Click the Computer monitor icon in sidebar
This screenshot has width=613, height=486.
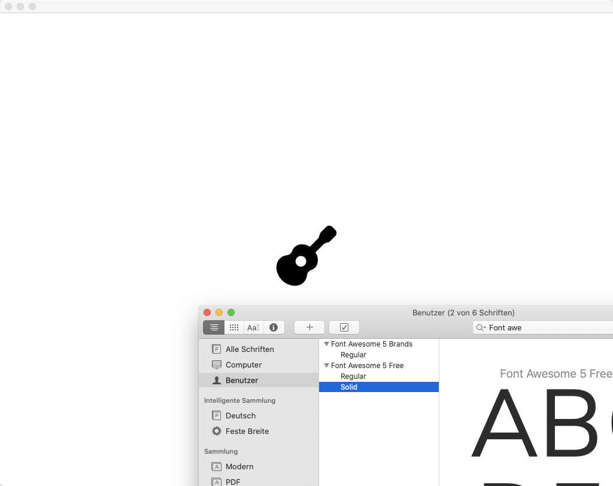217,364
